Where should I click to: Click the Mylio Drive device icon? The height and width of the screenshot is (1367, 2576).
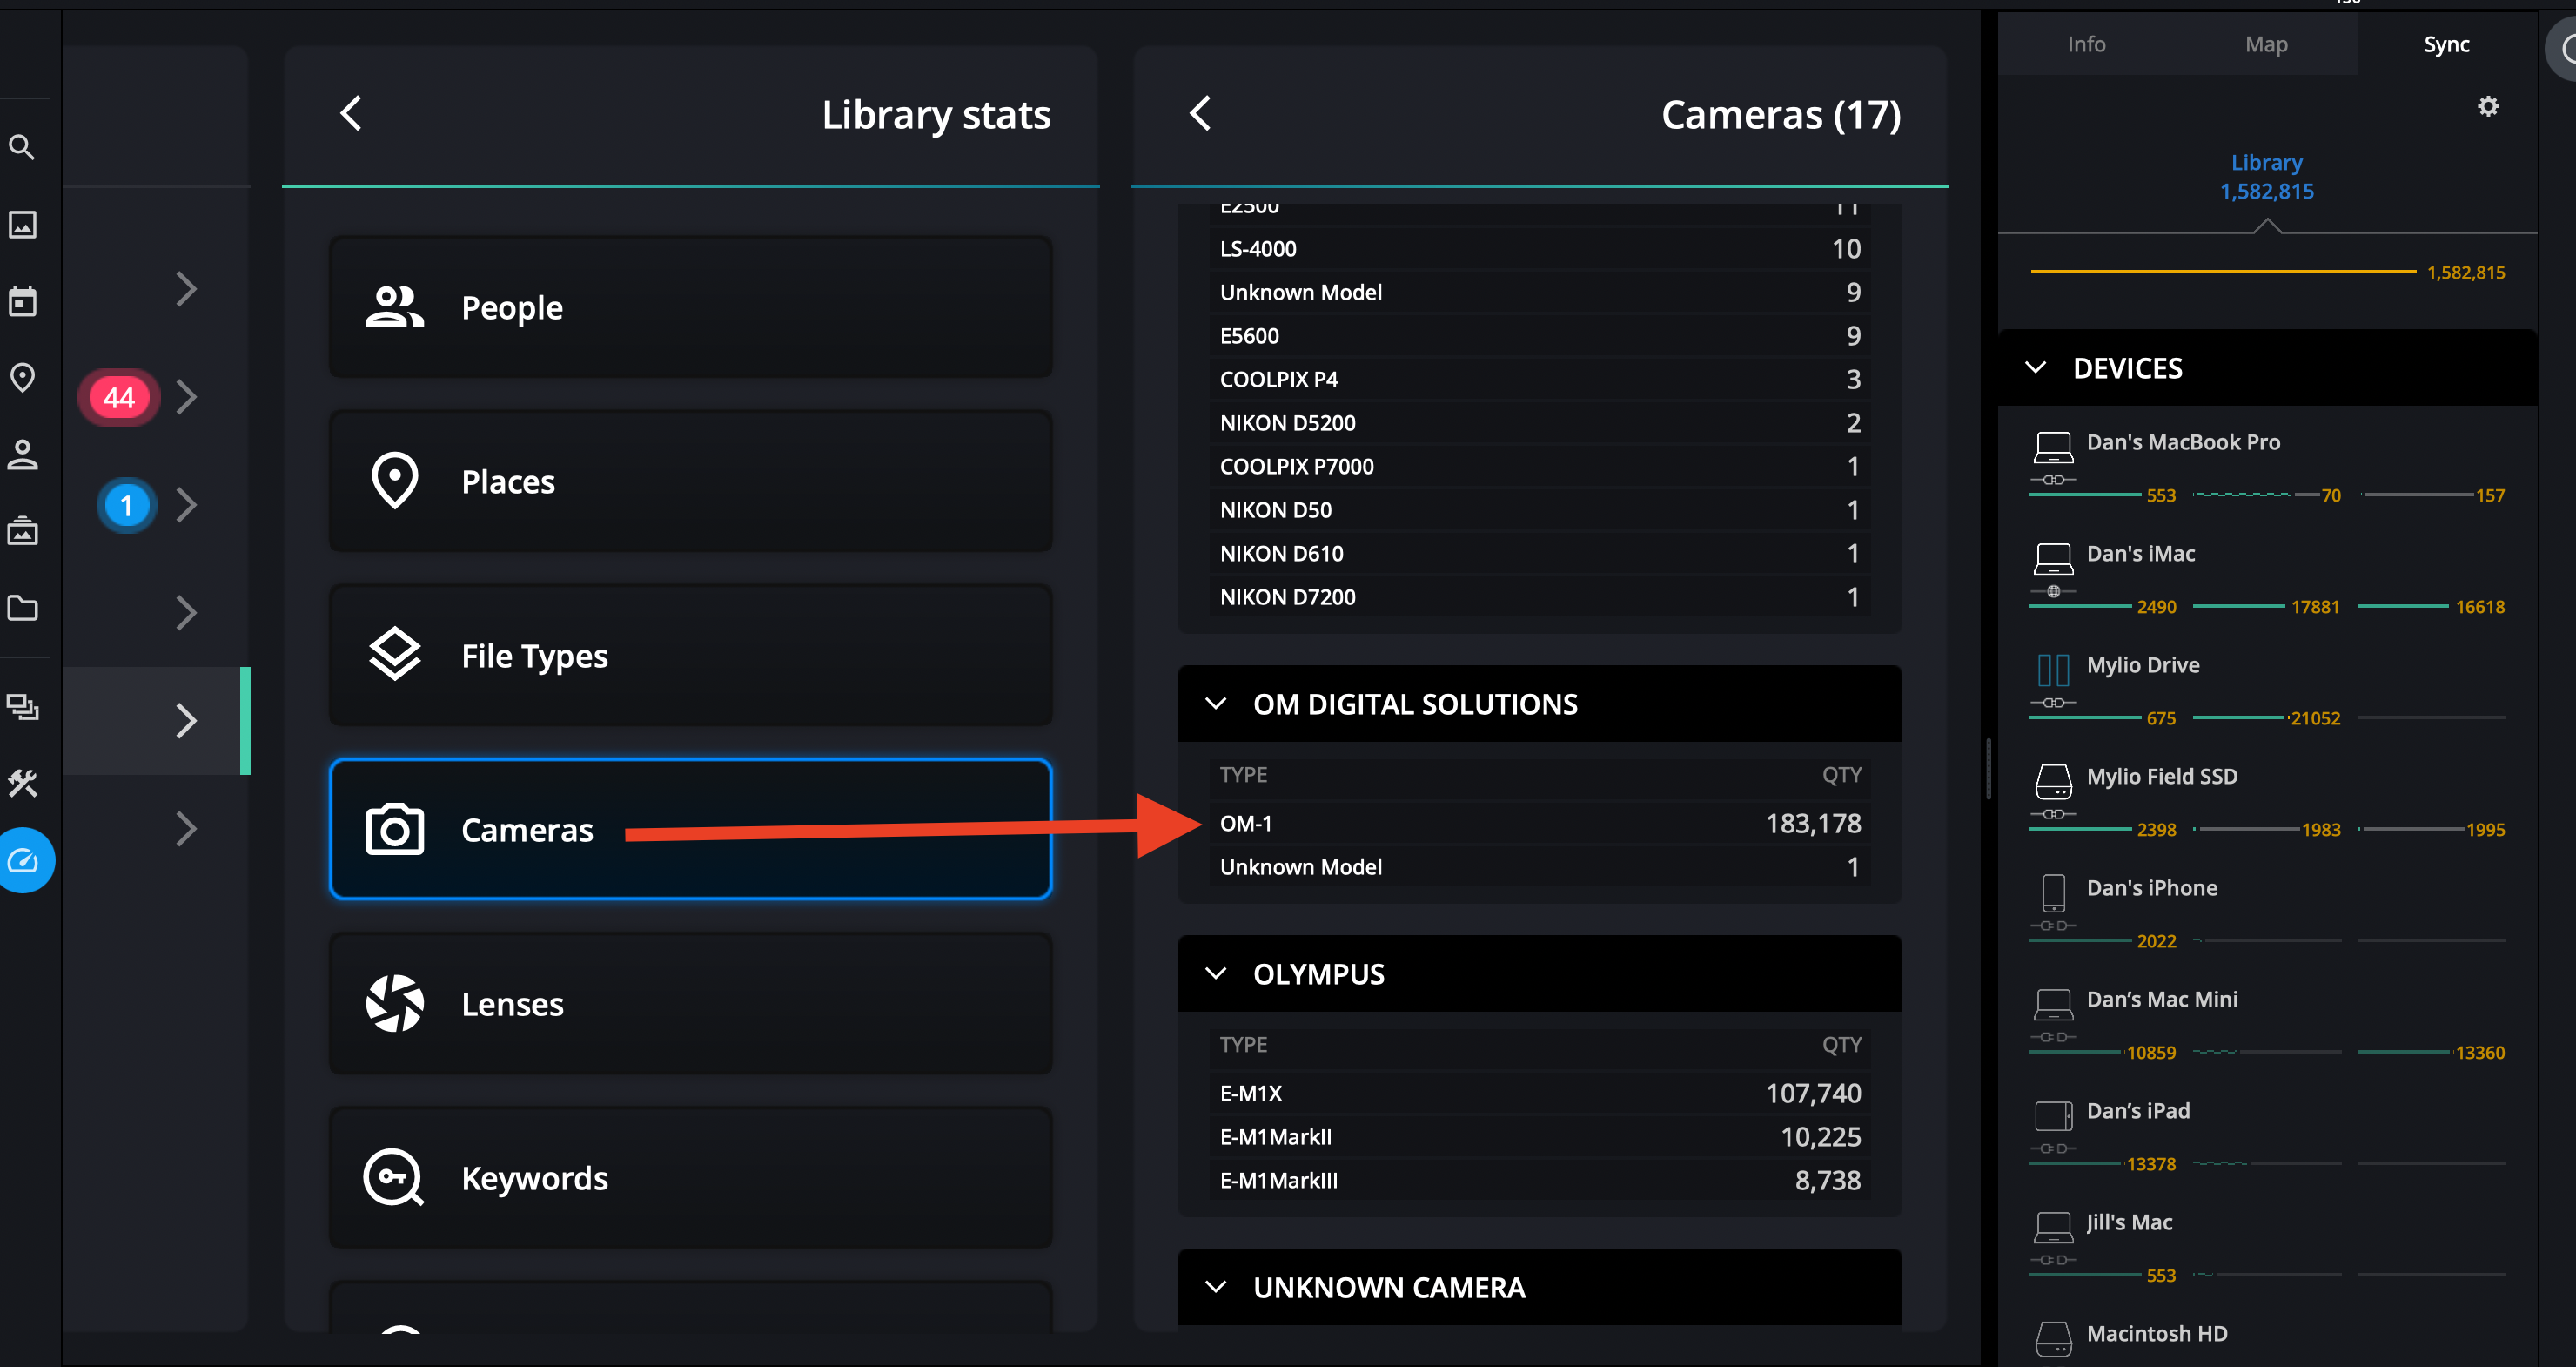click(2053, 670)
